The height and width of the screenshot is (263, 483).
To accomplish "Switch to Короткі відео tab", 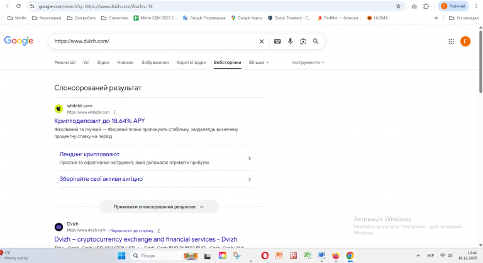I will [x=191, y=62].
